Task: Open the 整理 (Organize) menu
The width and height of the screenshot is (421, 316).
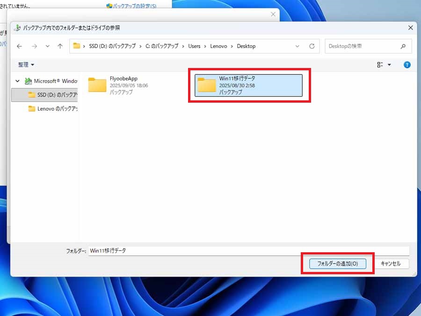Action: (x=26, y=65)
